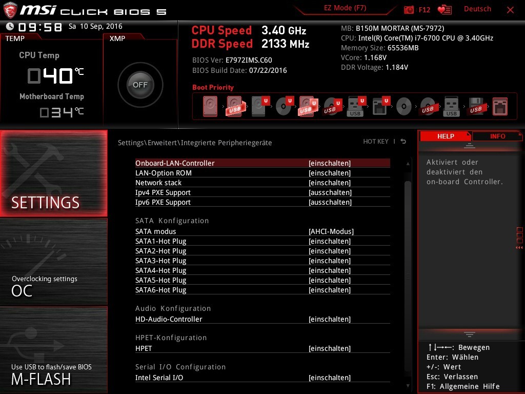Toggle SATA5-Hot Plug setting
Screen dimensions: 525x394
(x=262, y=280)
